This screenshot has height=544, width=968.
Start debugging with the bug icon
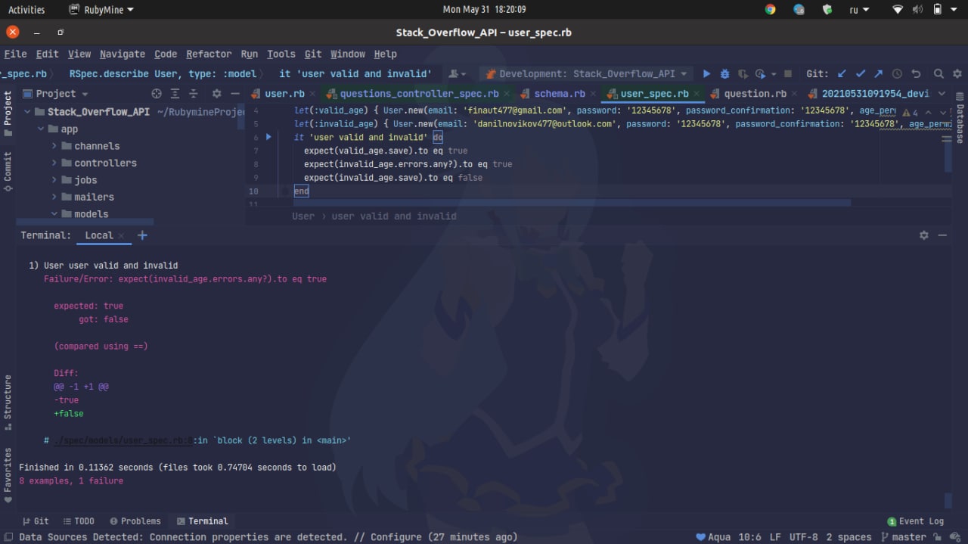[x=724, y=73]
